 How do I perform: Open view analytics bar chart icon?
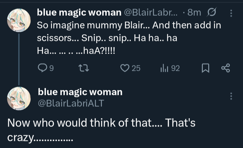coord(164,68)
